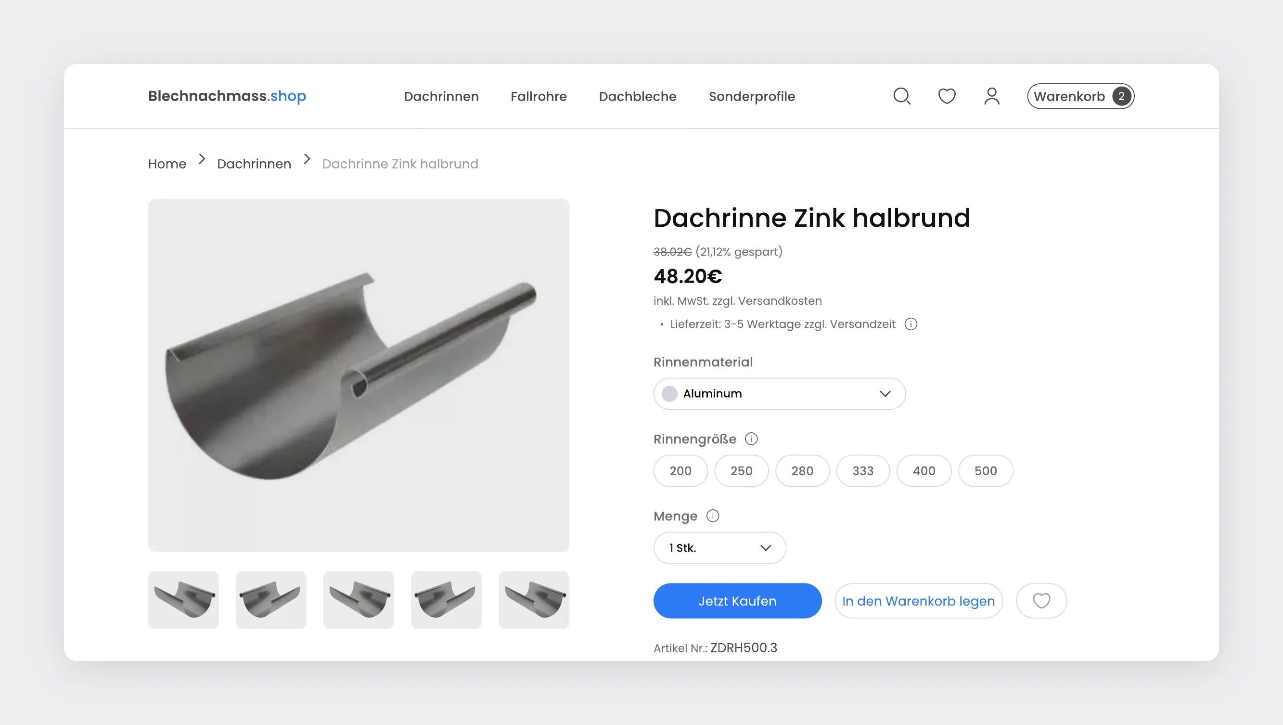Select the first product thumbnail
The height and width of the screenshot is (725, 1283).
(183, 600)
